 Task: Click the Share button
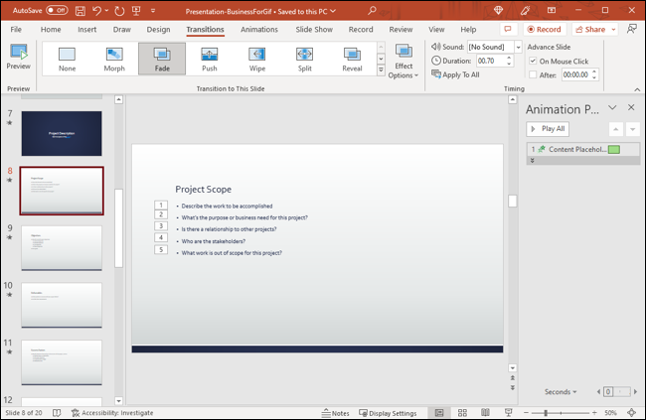pyautogui.click(x=590, y=29)
